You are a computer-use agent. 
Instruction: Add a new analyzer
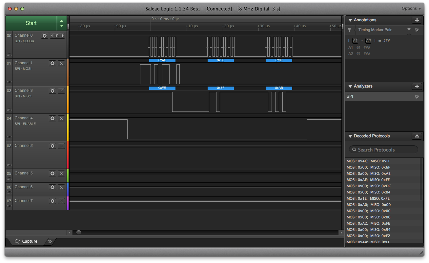tap(417, 86)
